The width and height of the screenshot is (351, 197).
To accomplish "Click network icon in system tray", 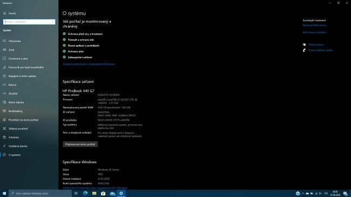I will click(x=316, y=193).
